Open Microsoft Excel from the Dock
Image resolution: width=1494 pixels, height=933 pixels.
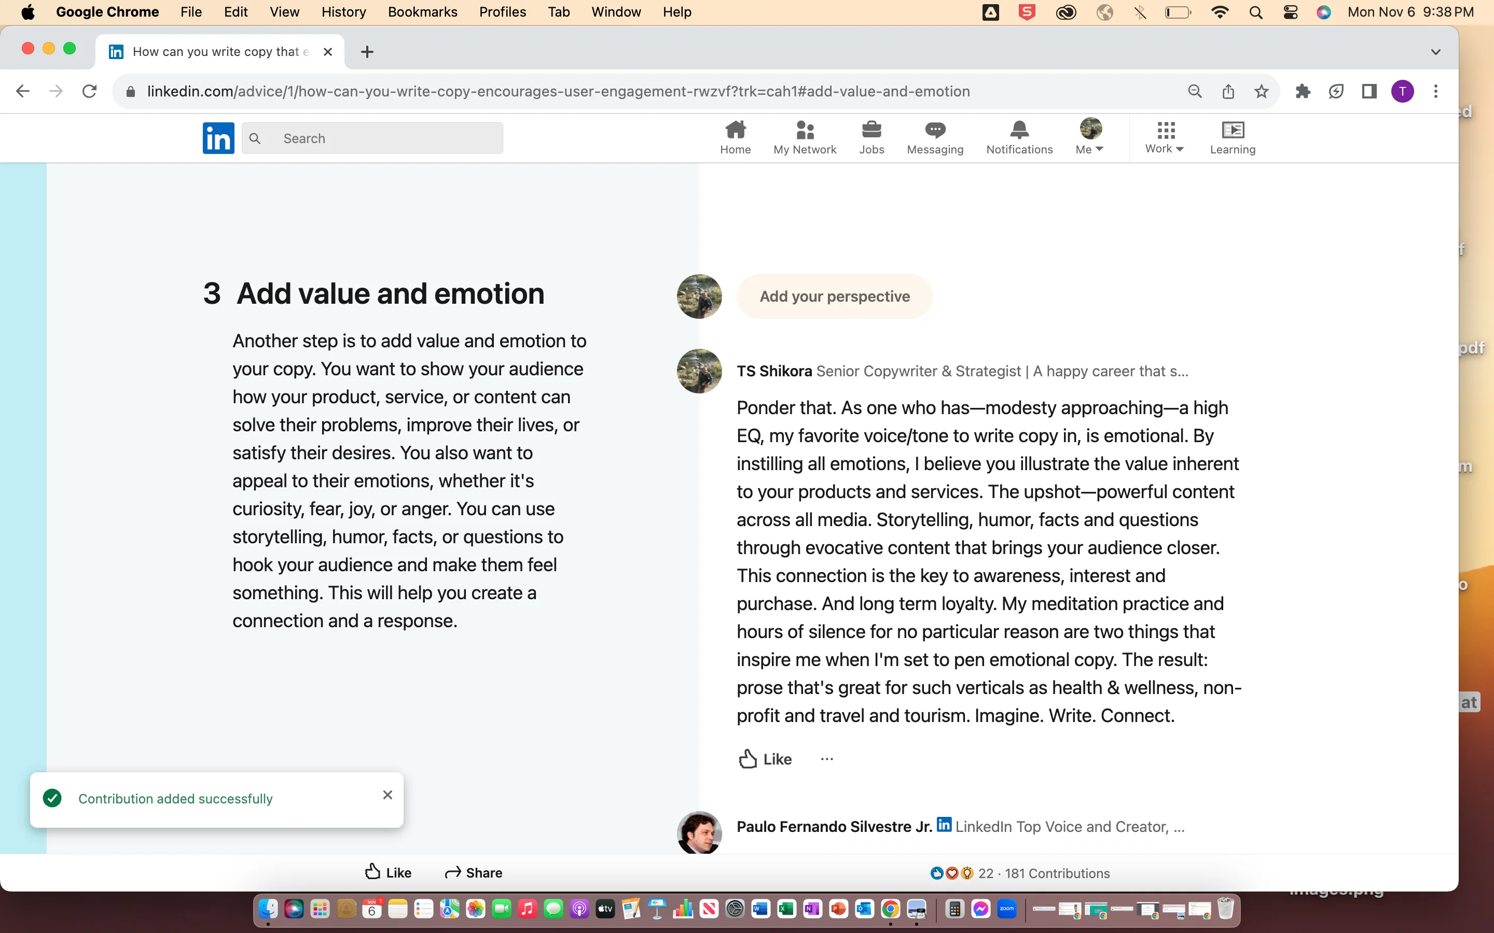(786, 909)
